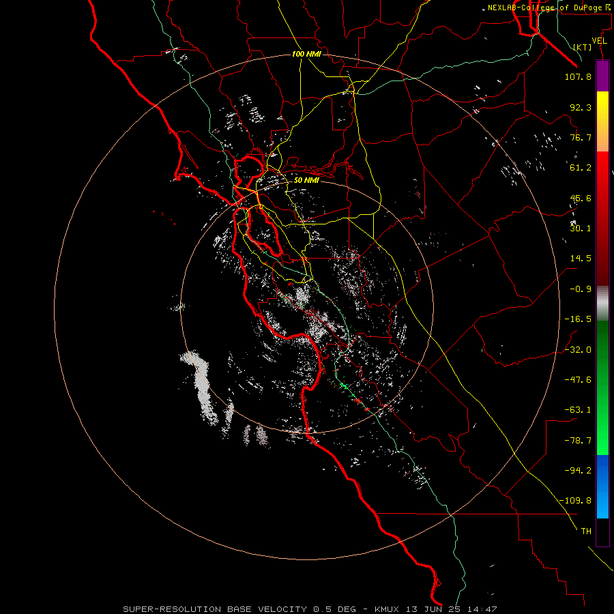Pick the purple segment of the velocity scale
This screenshot has height=614, width=614.
[602, 76]
